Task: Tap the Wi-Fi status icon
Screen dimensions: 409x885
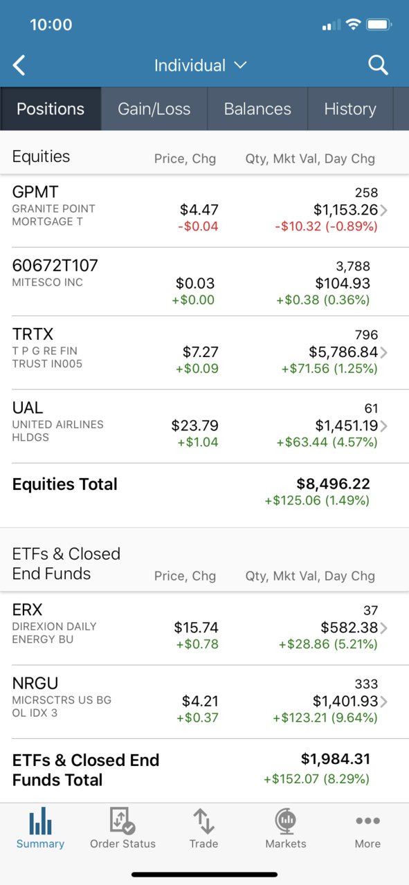Action: click(353, 25)
